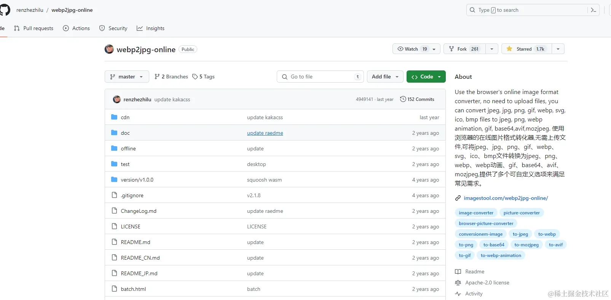611x300 pixels.
Task: Open the to-gif topic tag
Action: [x=465, y=255]
